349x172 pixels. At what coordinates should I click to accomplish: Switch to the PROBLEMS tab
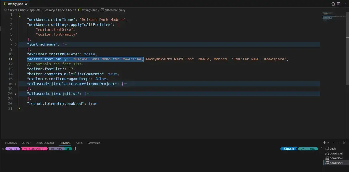click(11, 143)
